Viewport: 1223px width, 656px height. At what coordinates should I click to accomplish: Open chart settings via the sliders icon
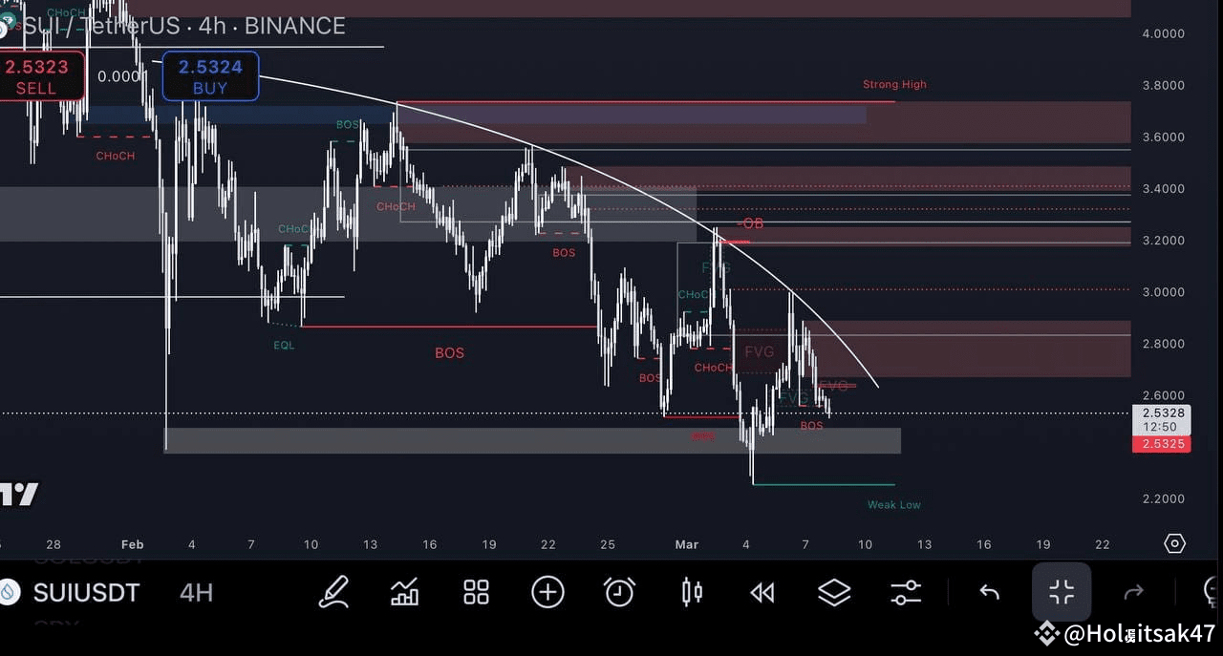coord(906,592)
